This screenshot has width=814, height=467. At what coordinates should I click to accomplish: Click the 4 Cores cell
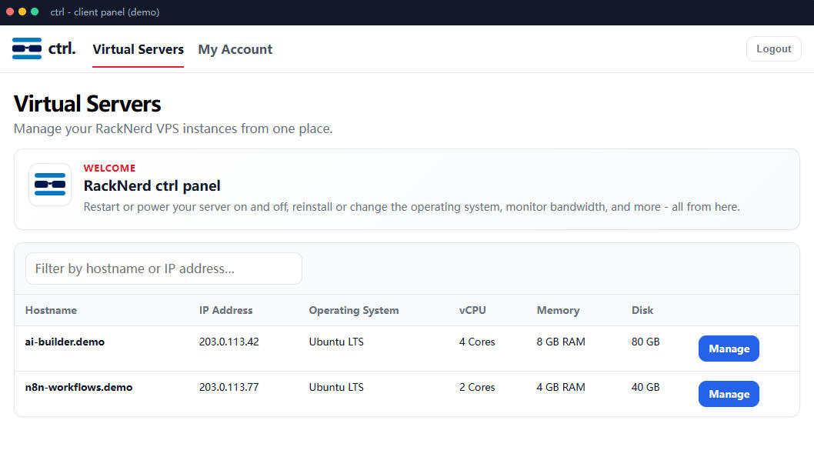(x=477, y=342)
